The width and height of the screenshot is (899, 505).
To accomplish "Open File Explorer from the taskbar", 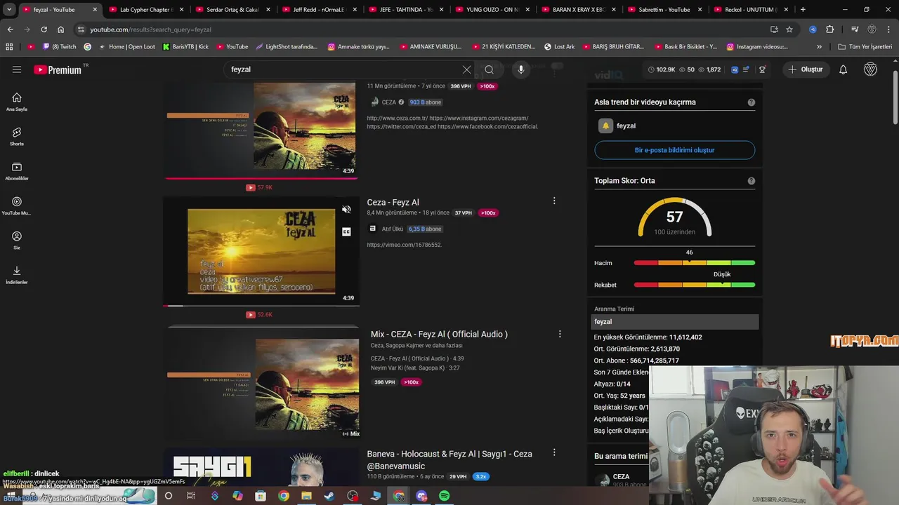I will click(x=306, y=496).
